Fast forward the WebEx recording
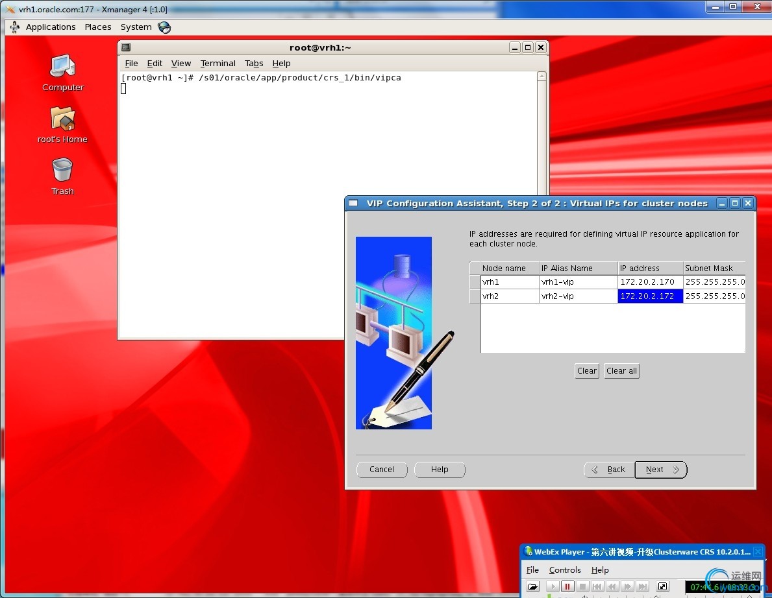This screenshot has height=598, width=772. point(627,586)
